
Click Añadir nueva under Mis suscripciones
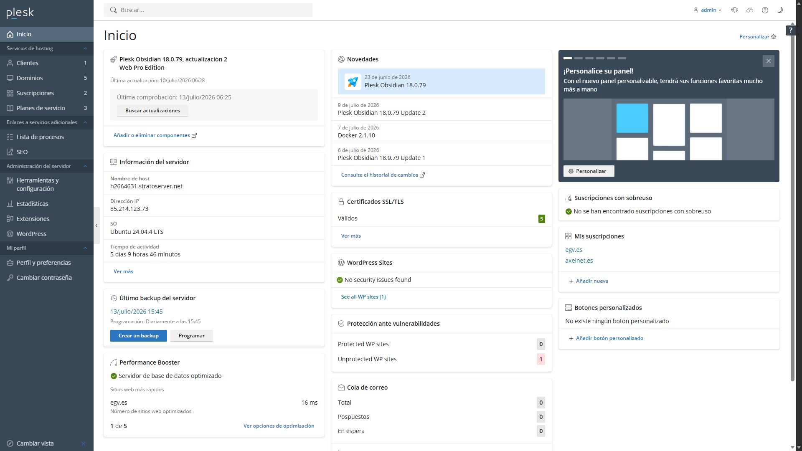point(589,281)
